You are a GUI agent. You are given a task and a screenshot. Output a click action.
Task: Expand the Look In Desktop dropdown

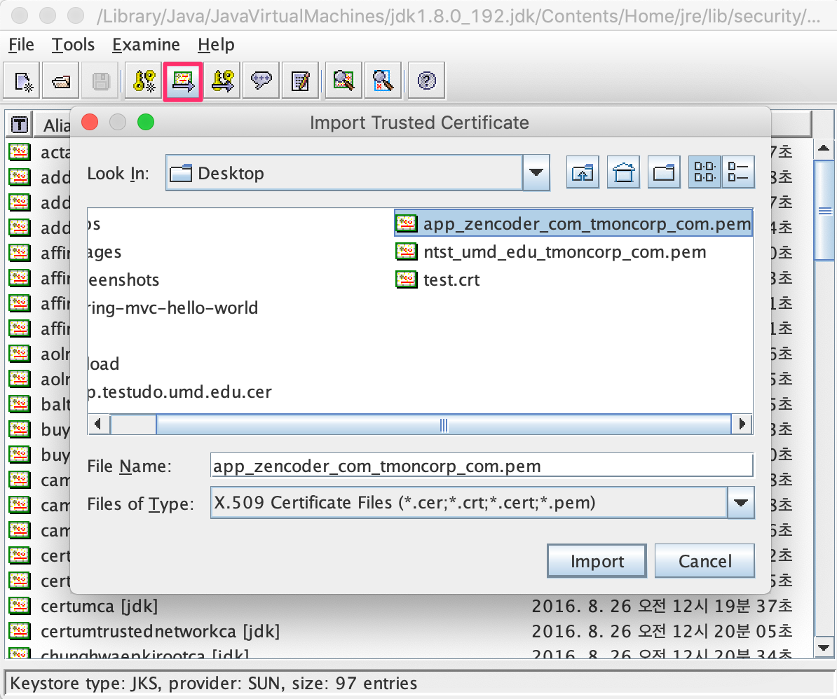tap(536, 173)
